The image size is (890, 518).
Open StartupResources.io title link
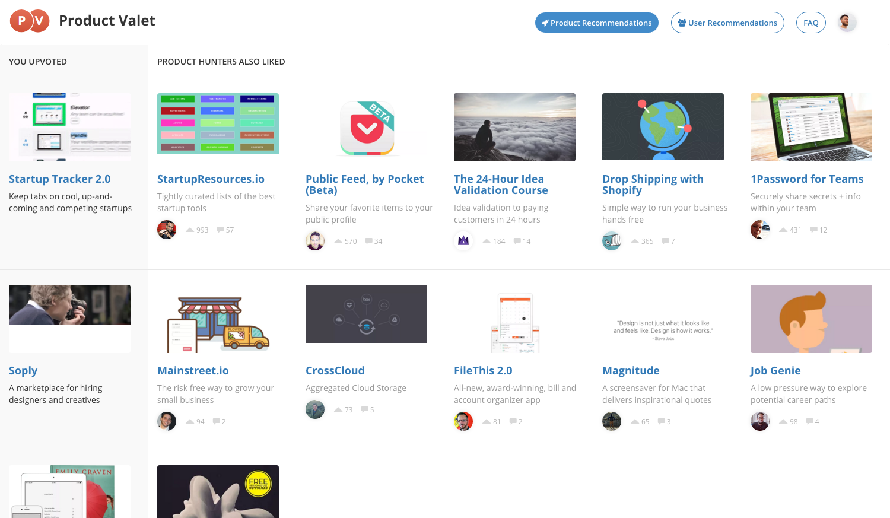211,179
